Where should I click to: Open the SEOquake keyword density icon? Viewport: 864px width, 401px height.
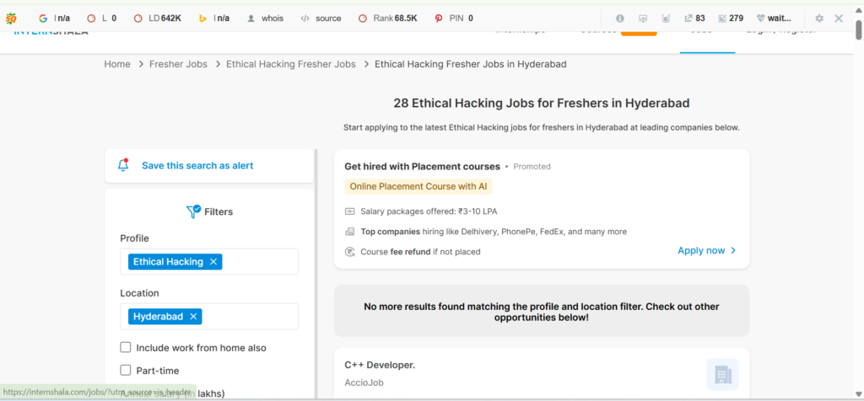pyautogui.click(x=666, y=19)
